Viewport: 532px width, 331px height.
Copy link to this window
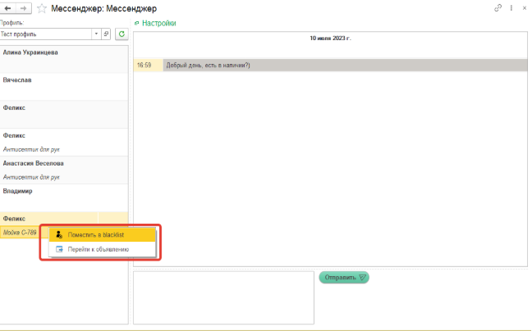[x=498, y=8]
